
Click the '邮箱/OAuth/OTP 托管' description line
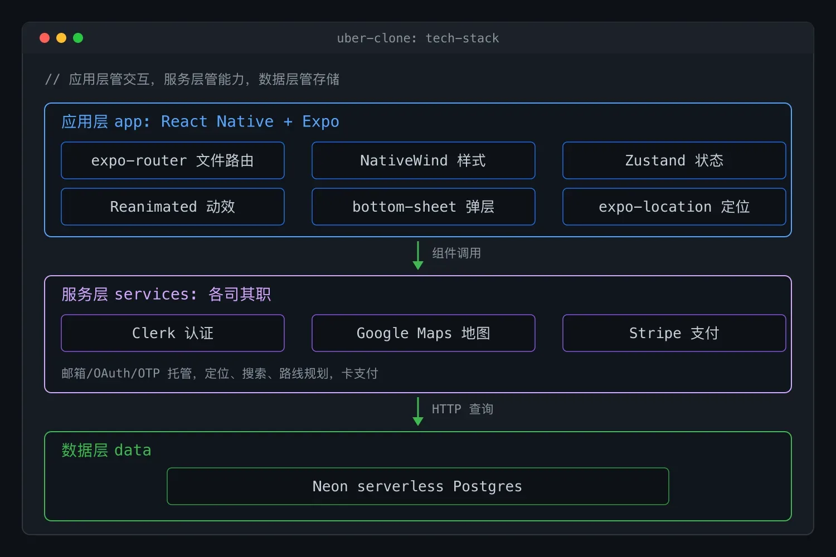pyautogui.click(x=220, y=373)
